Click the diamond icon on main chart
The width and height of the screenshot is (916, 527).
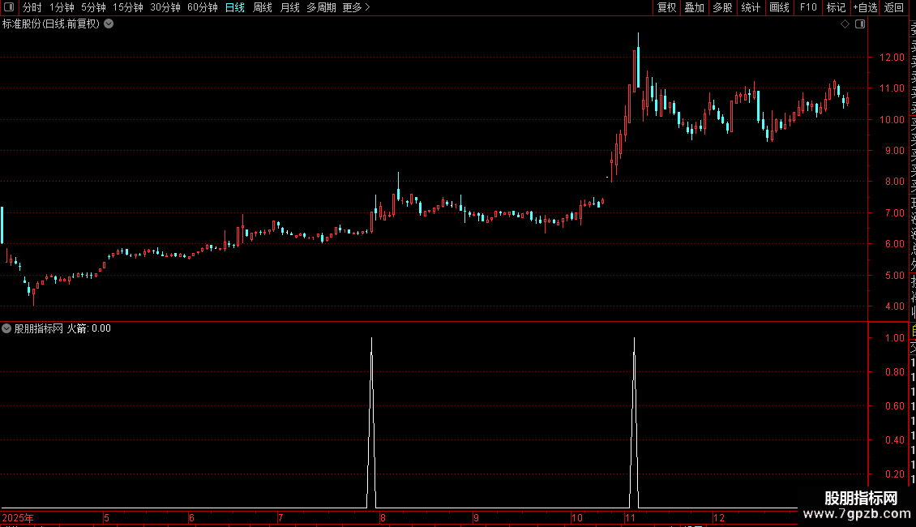(x=845, y=24)
